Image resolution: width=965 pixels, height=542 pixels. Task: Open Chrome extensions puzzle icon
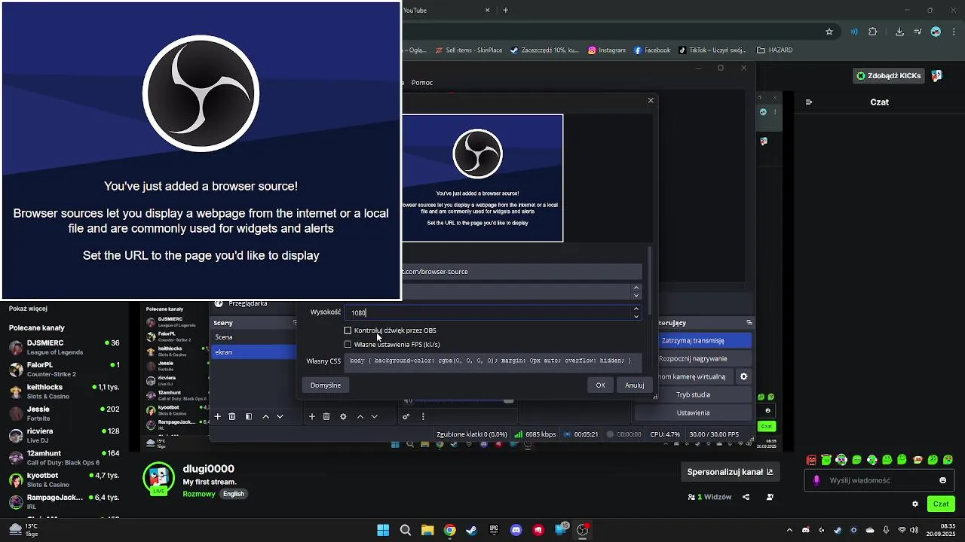tap(873, 32)
